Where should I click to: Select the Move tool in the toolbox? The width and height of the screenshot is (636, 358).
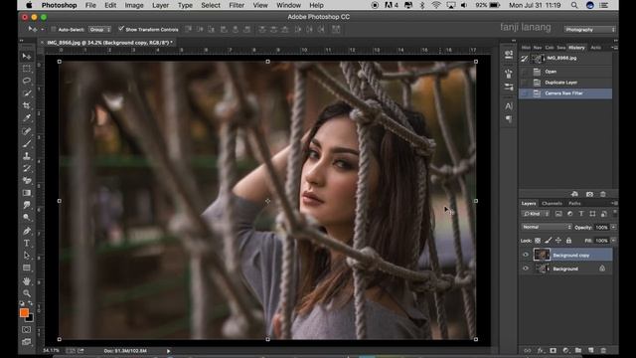point(27,56)
